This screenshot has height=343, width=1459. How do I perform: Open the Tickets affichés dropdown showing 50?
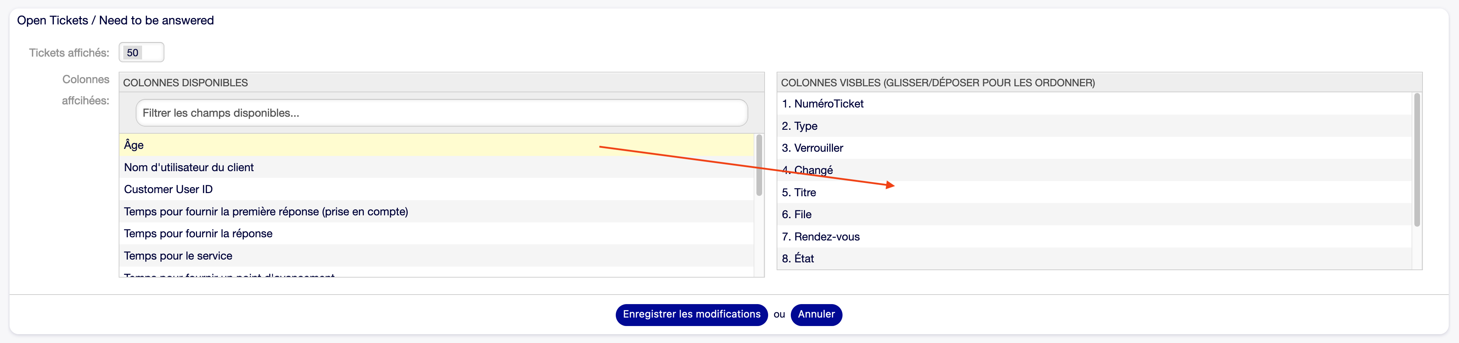click(x=141, y=53)
